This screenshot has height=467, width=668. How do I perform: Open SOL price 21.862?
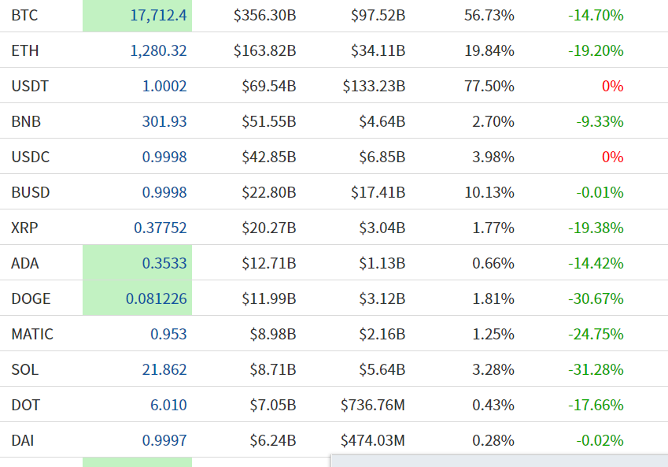(164, 369)
